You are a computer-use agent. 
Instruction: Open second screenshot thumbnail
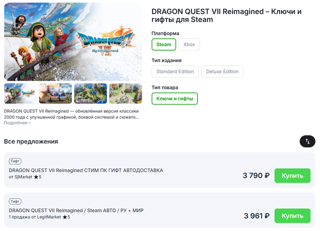pyautogui.click(x=55, y=94)
